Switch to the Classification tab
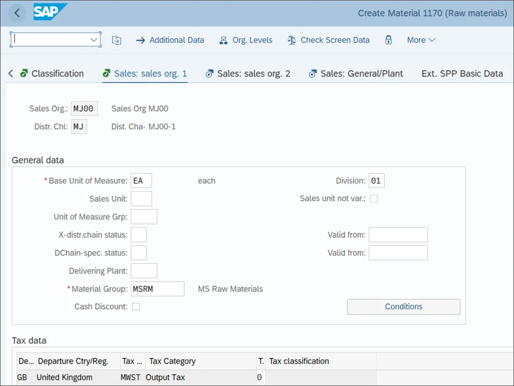Image resolution: width=514 pixels, height=386 pixels. pyautogui.click(x=58, y=73)
